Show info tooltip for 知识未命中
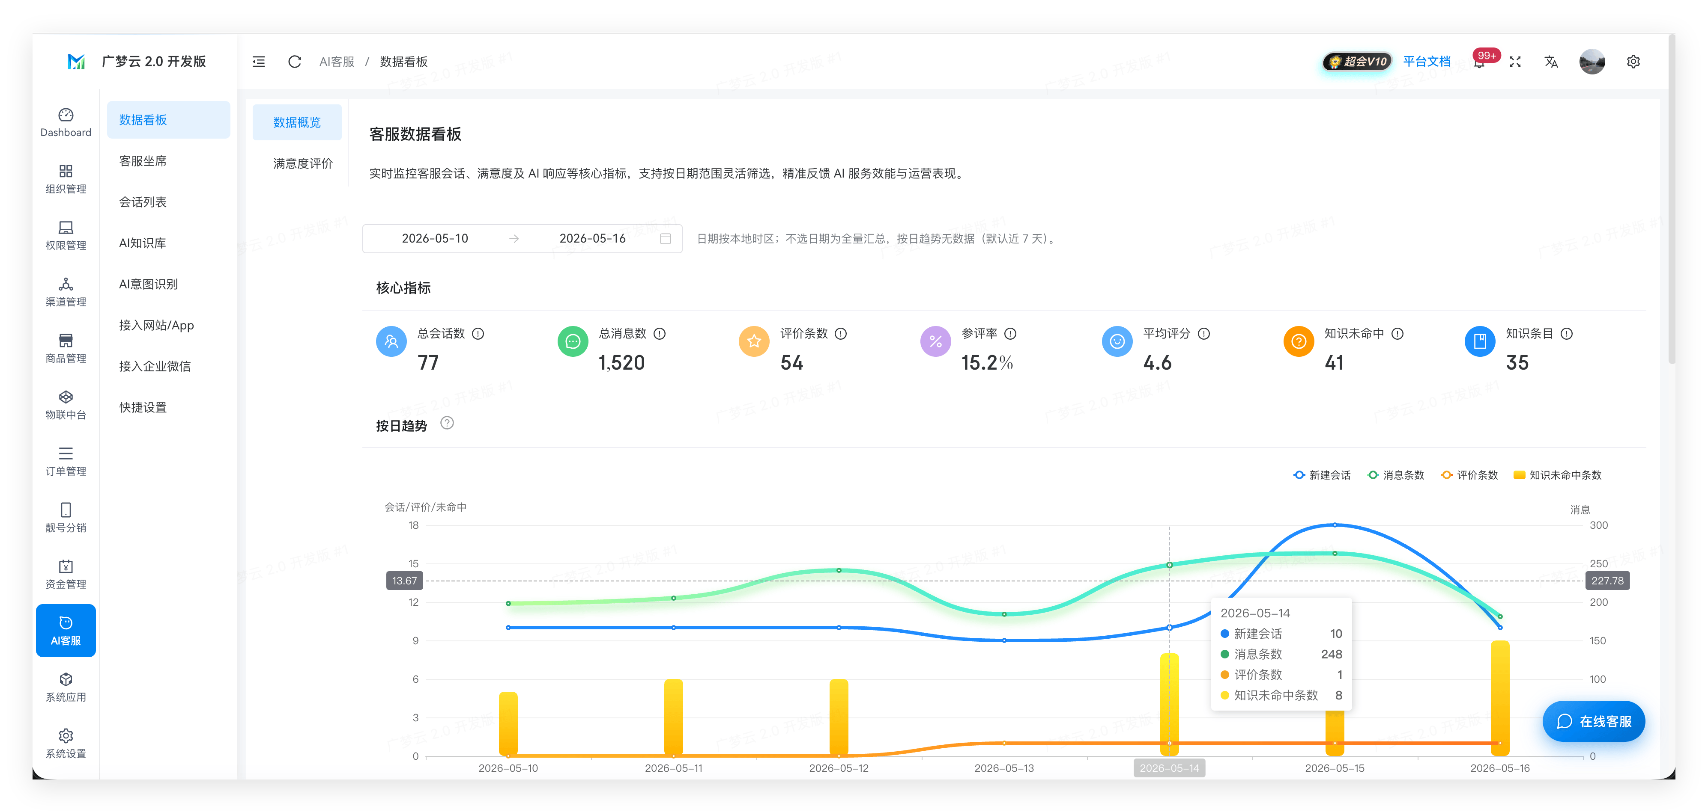1708x812 pixels. (1397, 334)
